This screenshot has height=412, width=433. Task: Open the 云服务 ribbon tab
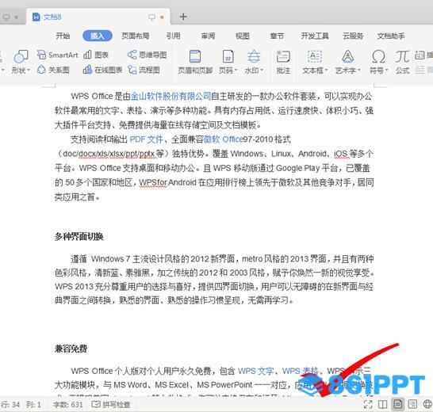[x=353, y=36]
